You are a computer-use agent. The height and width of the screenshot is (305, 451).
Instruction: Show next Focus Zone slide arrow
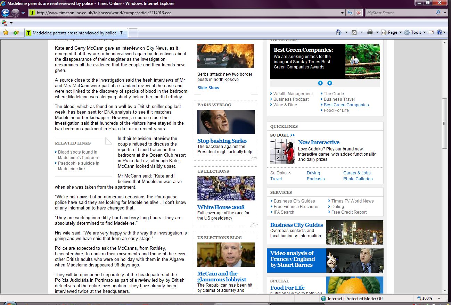tap(330, 83)
